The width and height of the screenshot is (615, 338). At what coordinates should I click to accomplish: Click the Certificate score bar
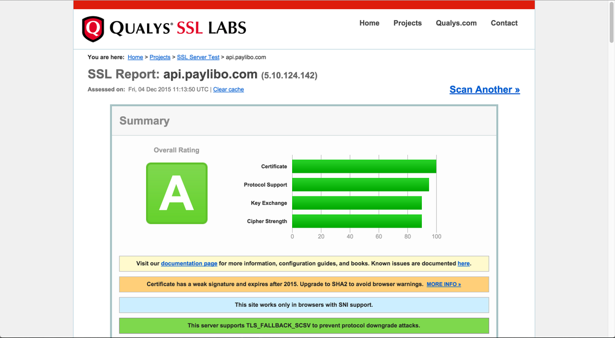tap(364, 166)
